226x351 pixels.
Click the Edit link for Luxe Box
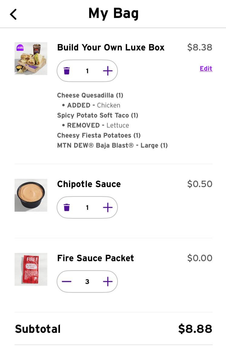pos(206,69)
